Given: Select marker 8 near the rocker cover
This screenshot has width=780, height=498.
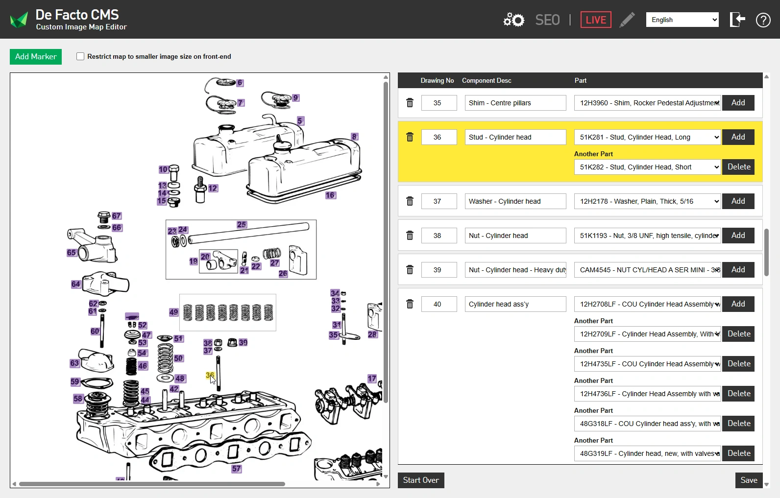Looking at the screenshot, I should (x=354, y=137).
